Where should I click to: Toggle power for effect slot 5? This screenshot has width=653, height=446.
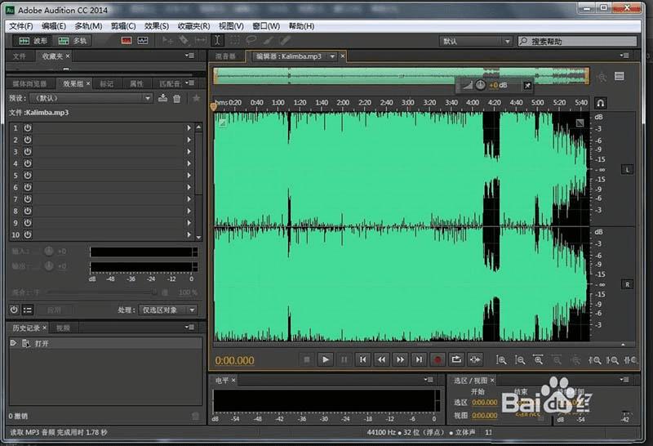pos(27,176)
